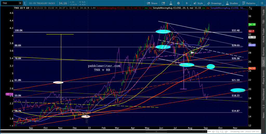The width and height of the screenshot is (266, 134).
Task: Click the 24.52 red price label on axis
Action: [252, 68]
